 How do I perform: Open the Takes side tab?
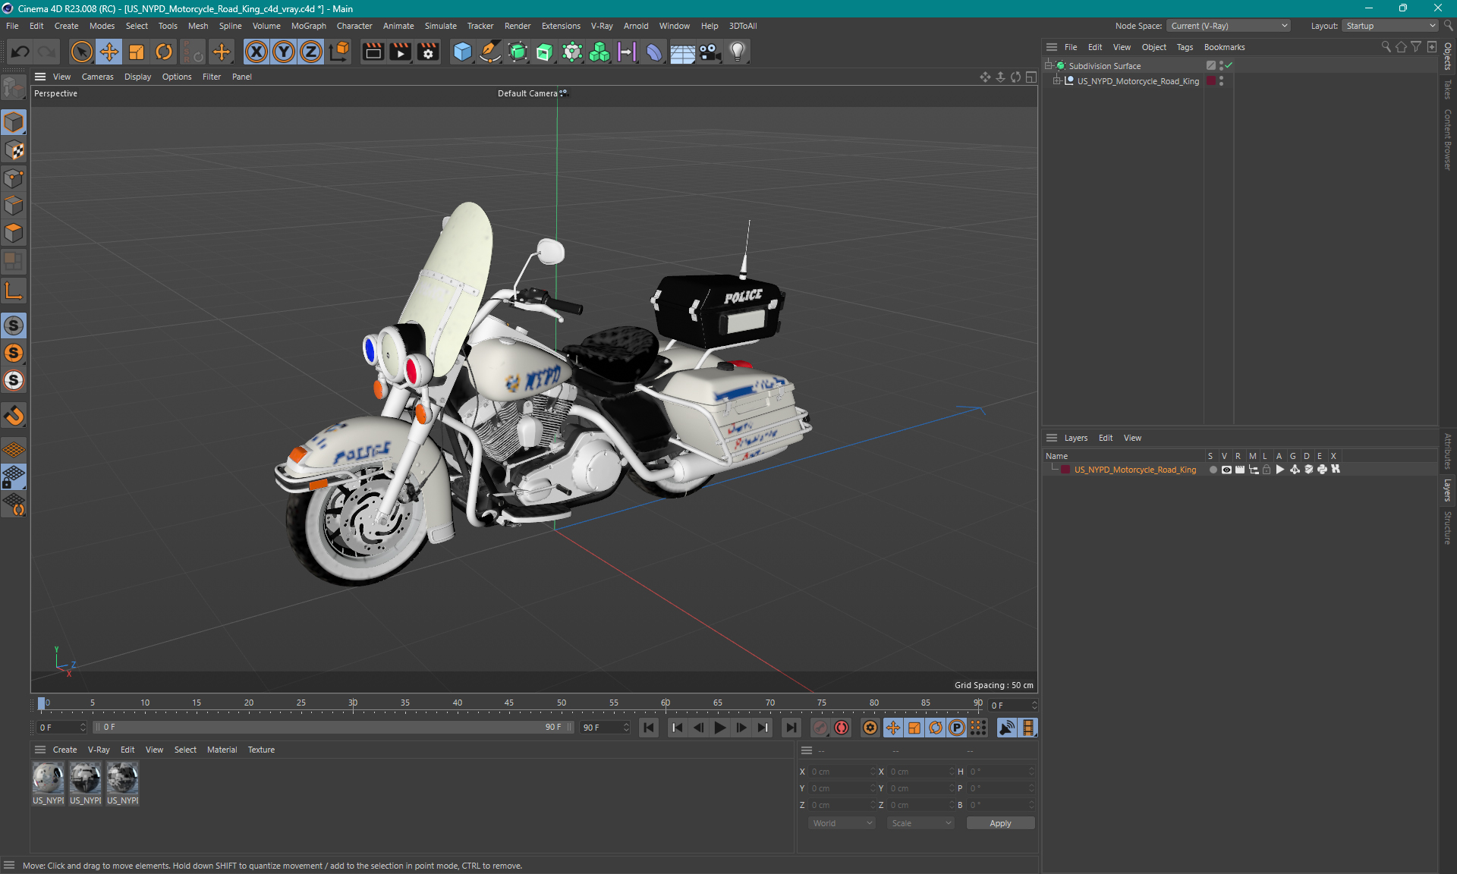tap(1448, 90)
